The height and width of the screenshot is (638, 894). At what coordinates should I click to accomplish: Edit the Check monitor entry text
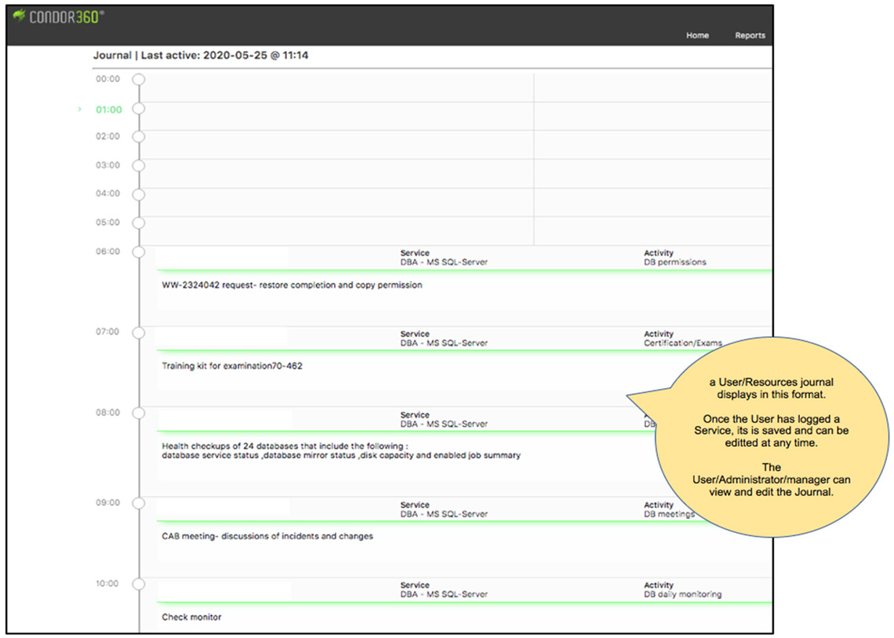[191, 618]
